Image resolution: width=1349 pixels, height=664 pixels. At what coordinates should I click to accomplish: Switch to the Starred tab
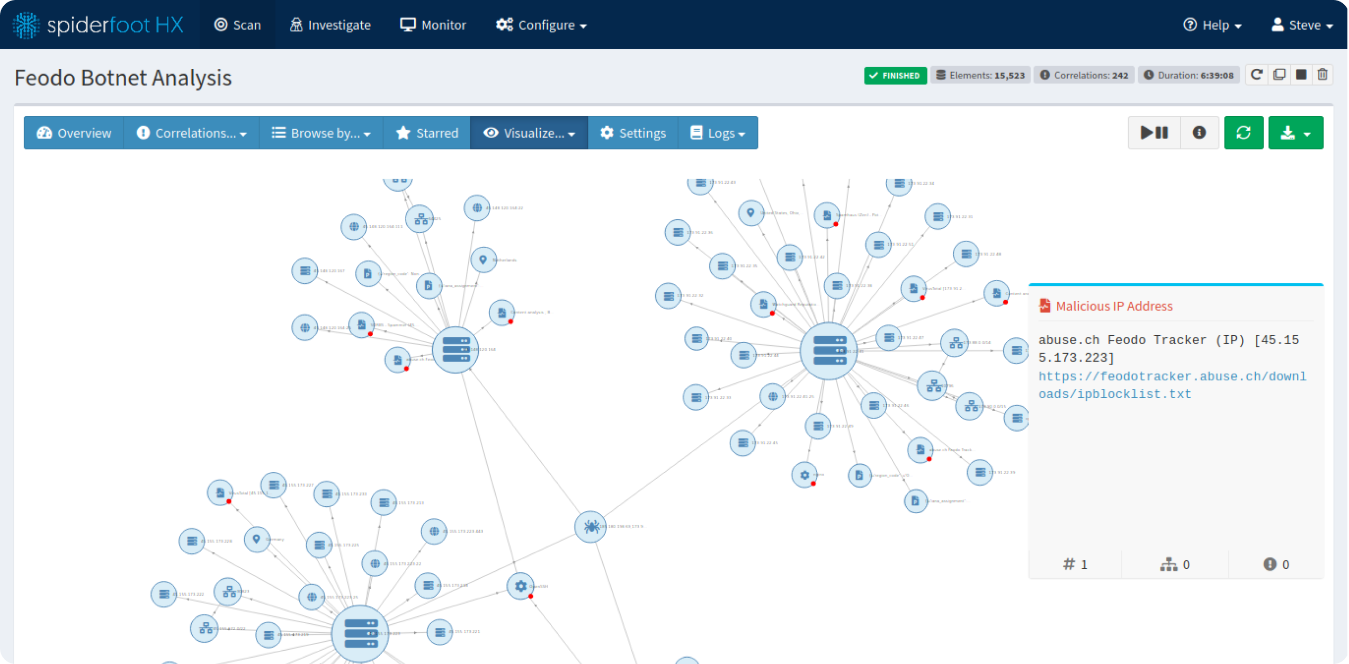[427, 133]
